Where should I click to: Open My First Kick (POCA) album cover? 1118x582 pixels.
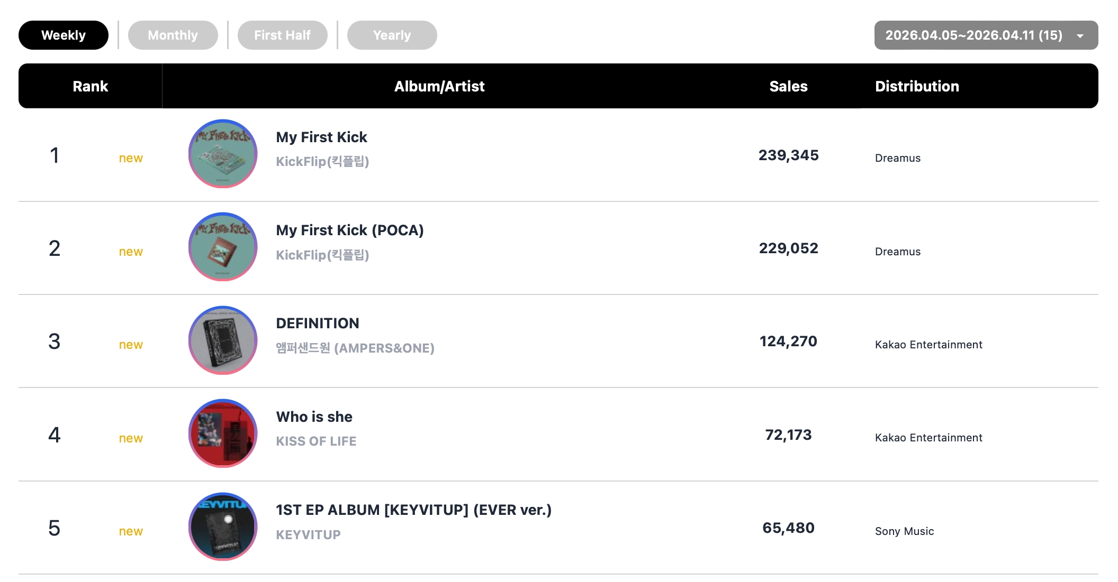click(x=223, y=247)
